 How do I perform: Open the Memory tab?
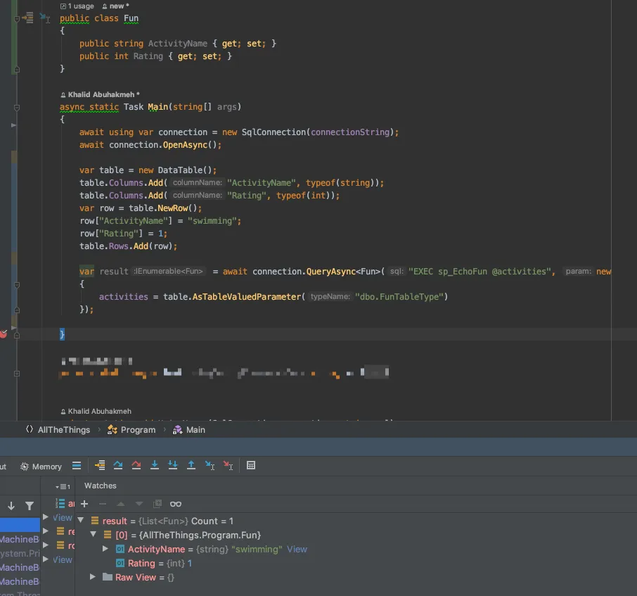[x=41, y=467]
